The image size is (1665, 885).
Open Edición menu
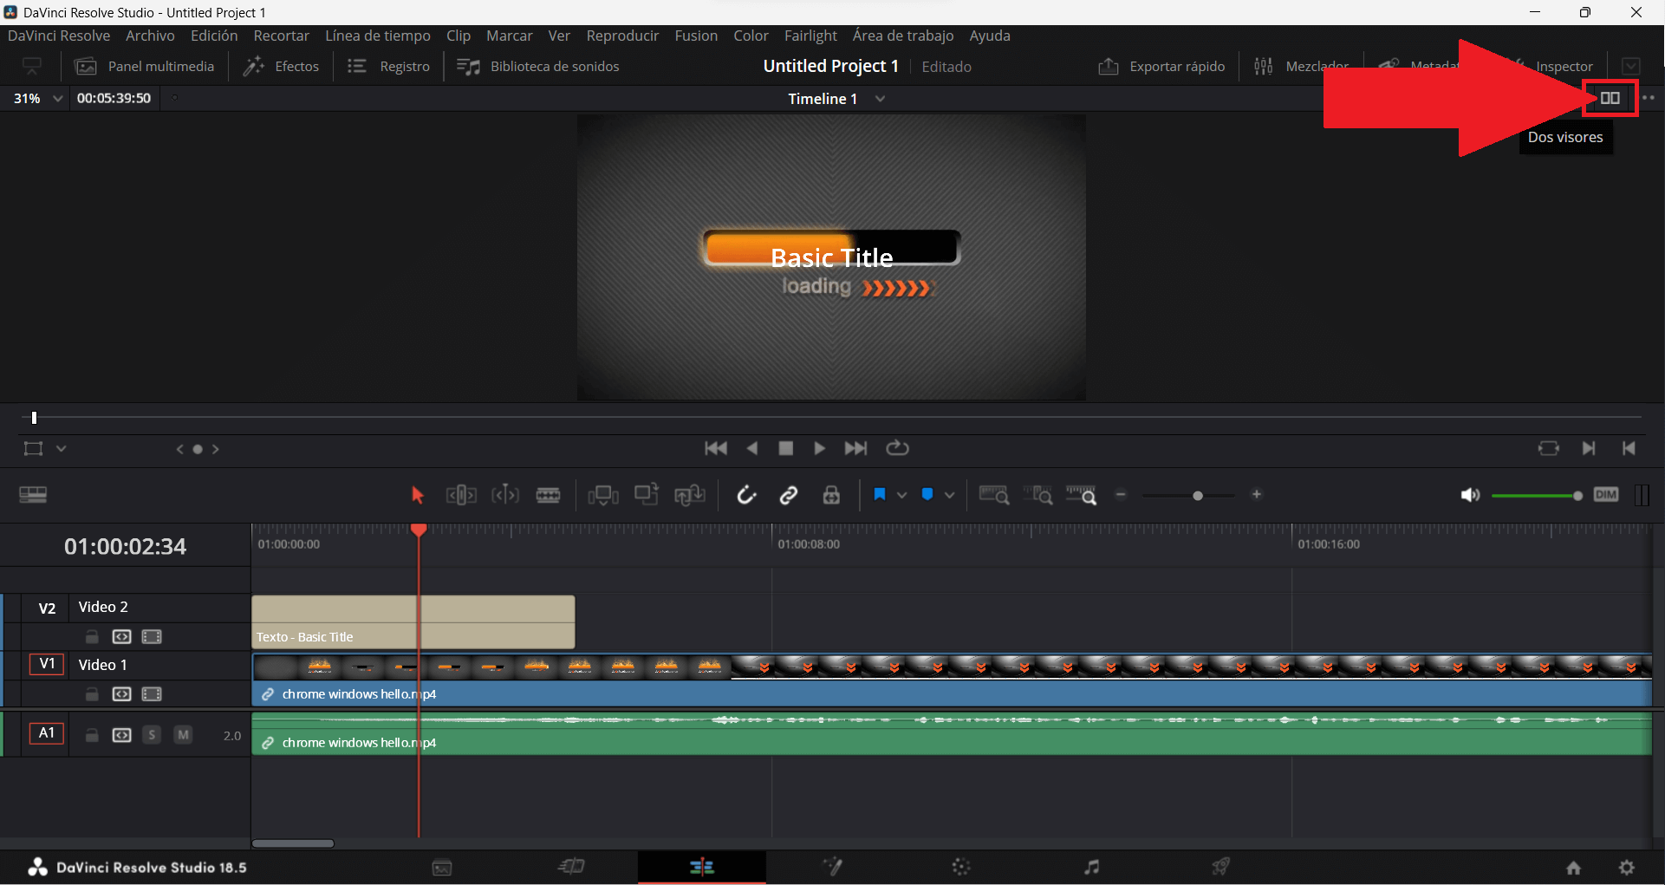click(214, 36)
